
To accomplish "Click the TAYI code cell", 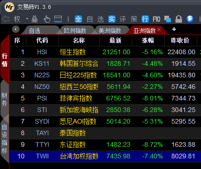I will tap(42, 133).
